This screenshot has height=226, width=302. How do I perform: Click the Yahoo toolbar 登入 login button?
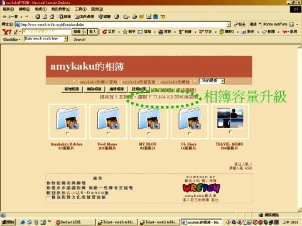pos(93,32)
